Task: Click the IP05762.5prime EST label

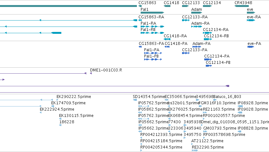Action: click(x=153, y=103)
